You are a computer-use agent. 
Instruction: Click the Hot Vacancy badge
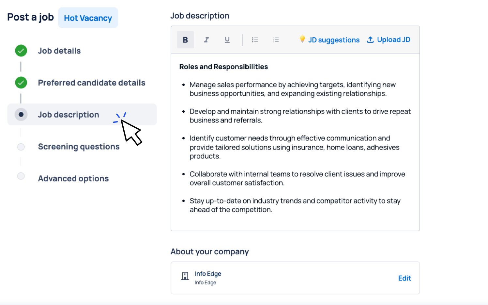point(88,18)
